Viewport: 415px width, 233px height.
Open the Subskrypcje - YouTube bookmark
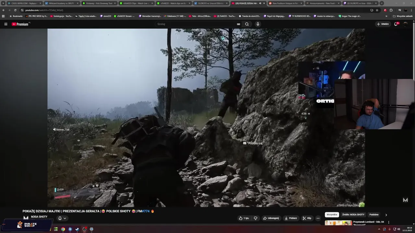point(61,16)
